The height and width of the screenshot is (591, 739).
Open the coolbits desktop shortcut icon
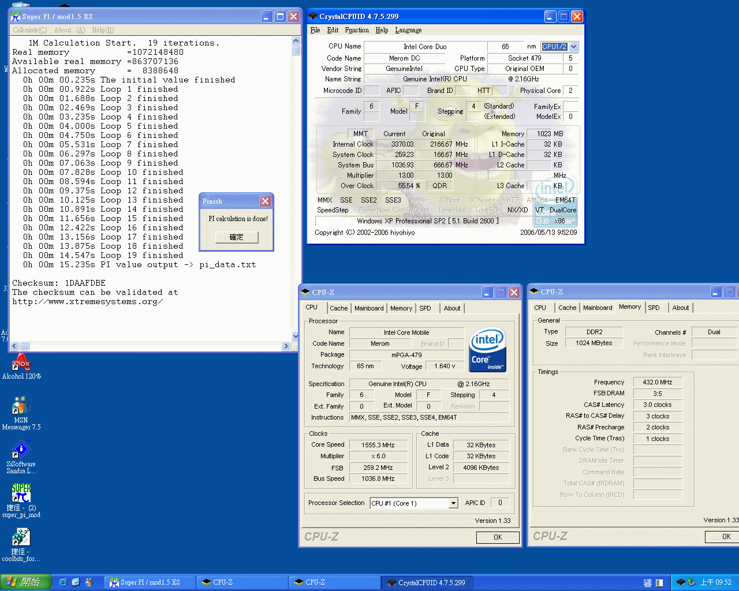[21, 538]
